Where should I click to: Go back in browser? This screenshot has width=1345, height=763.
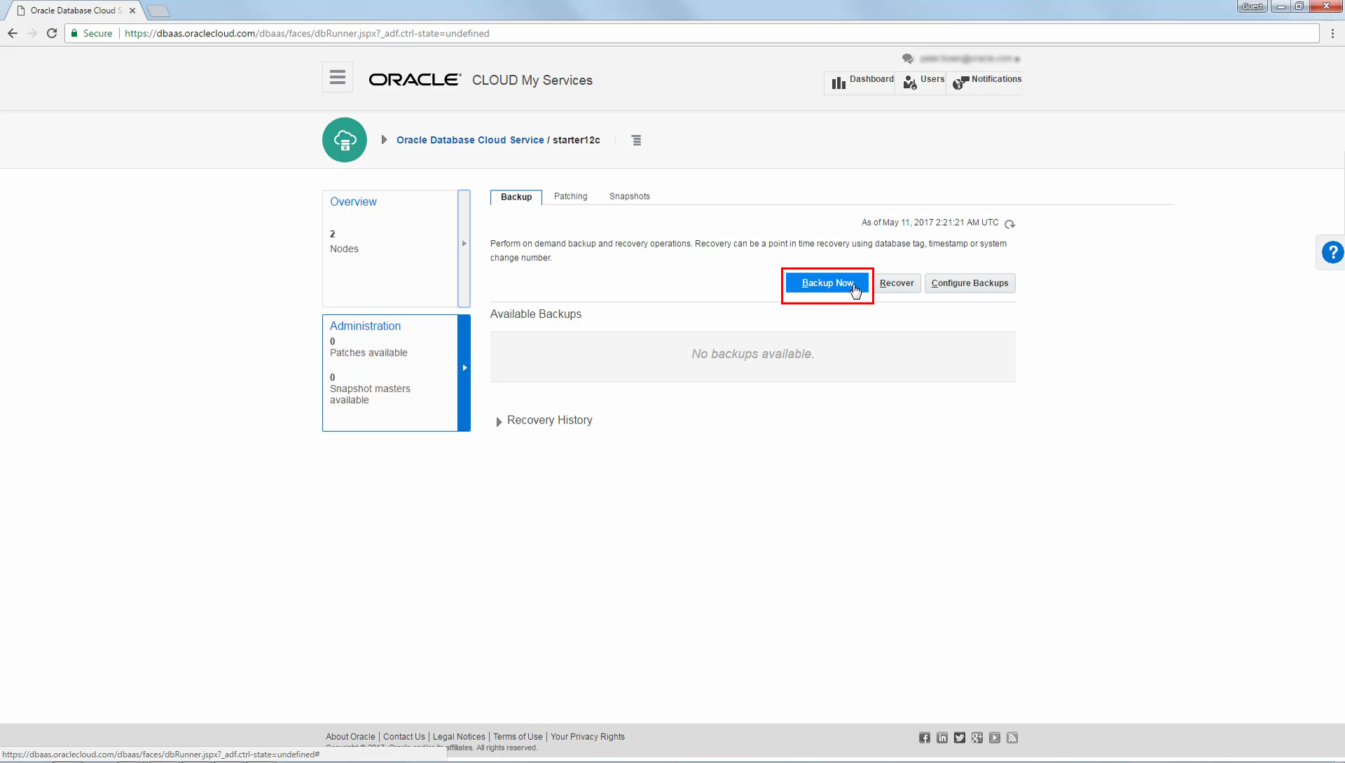tap(13, 34)
